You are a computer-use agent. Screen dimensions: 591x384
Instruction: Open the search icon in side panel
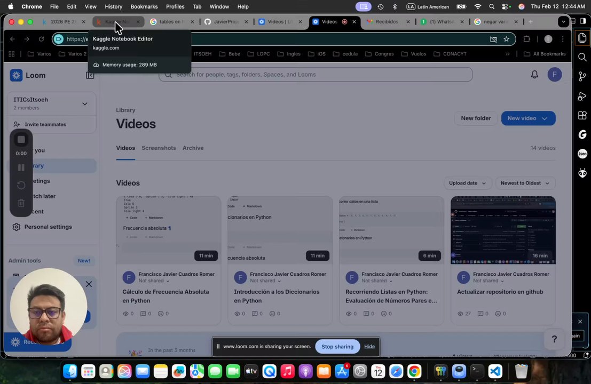coord(582,57)
